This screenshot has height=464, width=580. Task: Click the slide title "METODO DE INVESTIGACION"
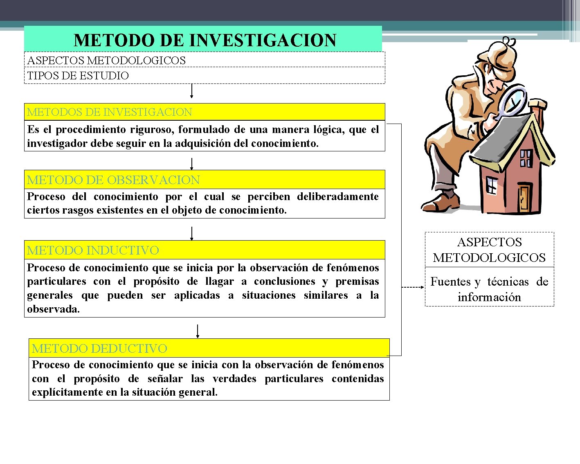coord(203,39)
